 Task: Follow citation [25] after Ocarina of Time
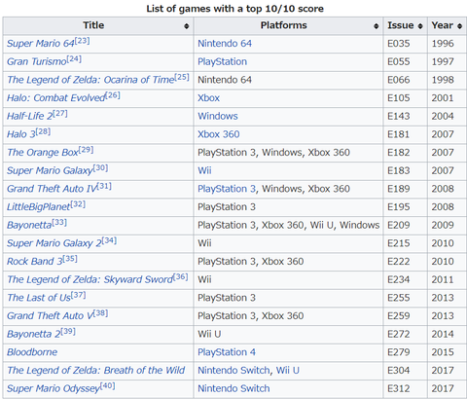click(182, 77)
